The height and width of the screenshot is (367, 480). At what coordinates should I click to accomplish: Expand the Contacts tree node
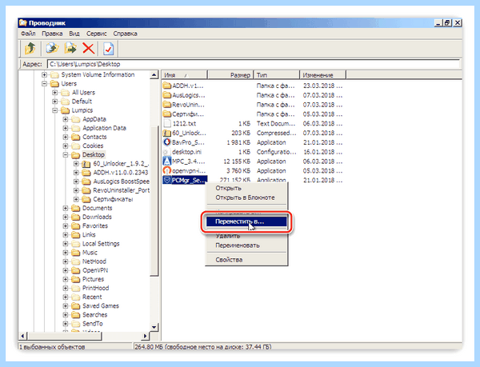(66, 137)
